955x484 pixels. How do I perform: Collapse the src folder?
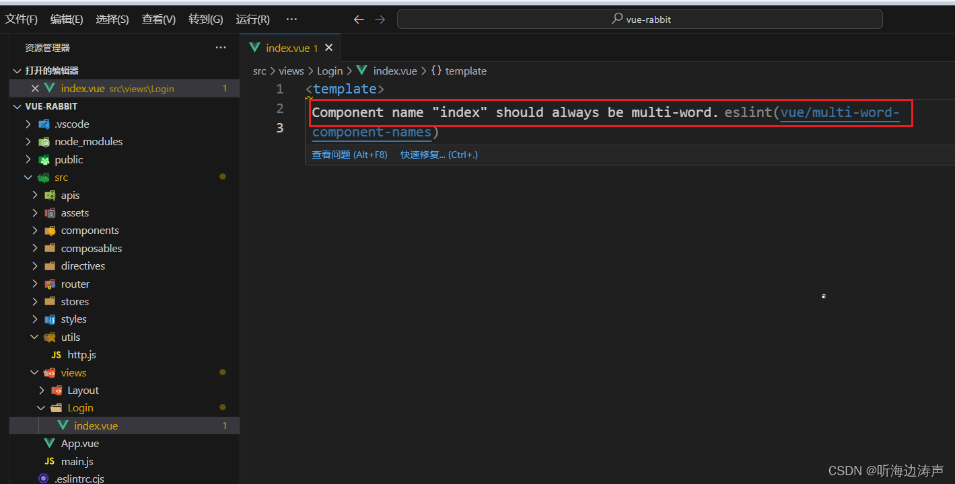28,177
